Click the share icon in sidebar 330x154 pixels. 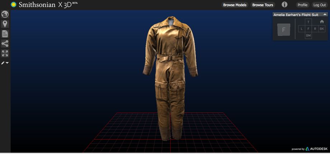(x=5, y=44)
